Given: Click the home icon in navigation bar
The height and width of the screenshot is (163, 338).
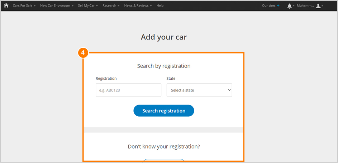Looking at the screenshot, I should (6, 6).
